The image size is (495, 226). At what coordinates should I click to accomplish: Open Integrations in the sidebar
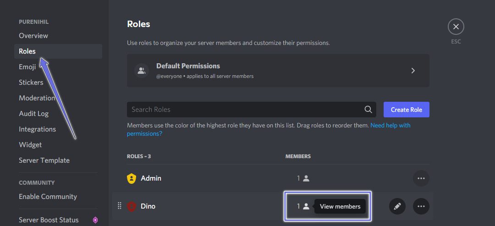(x=37, y=129)
